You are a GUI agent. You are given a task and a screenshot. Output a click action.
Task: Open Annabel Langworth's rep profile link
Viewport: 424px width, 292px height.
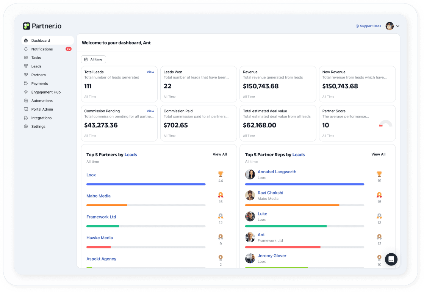(277, 172)
